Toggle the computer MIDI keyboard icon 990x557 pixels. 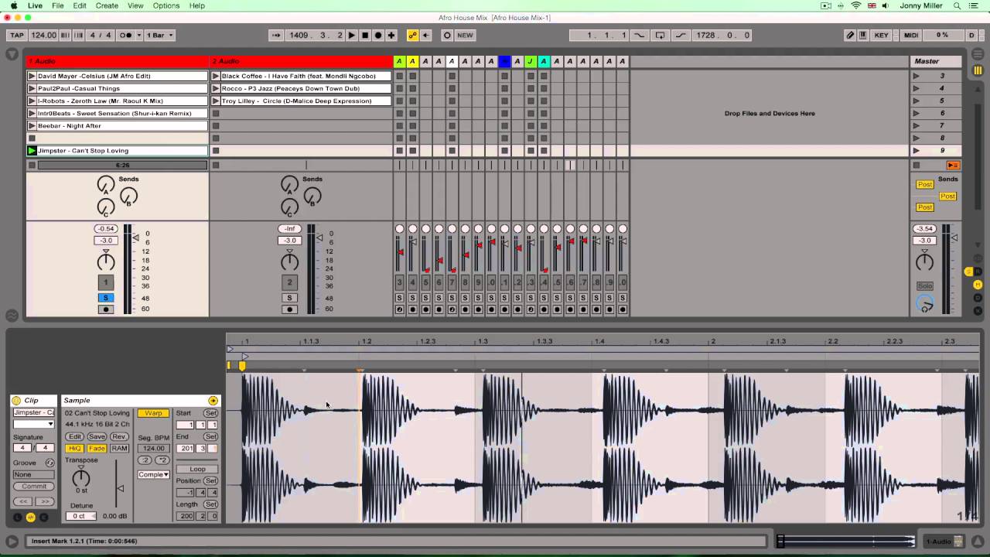pyautogui.click(x=863, y=35)
